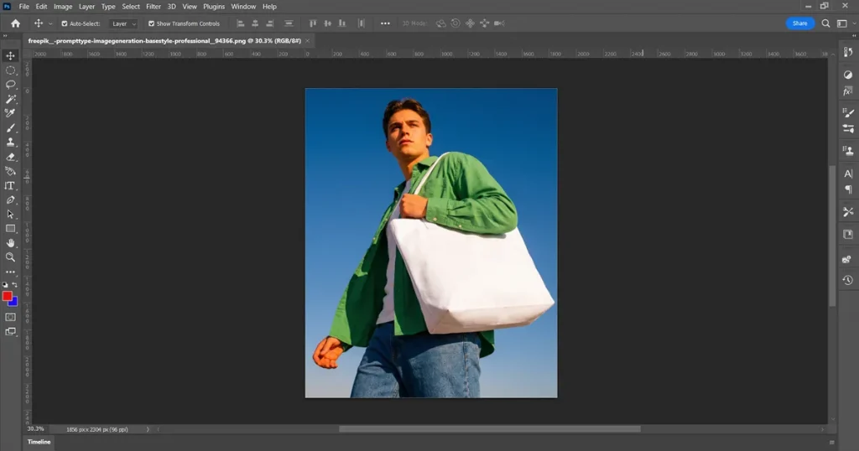Go to the Home screen

click(x=15, y=23)
